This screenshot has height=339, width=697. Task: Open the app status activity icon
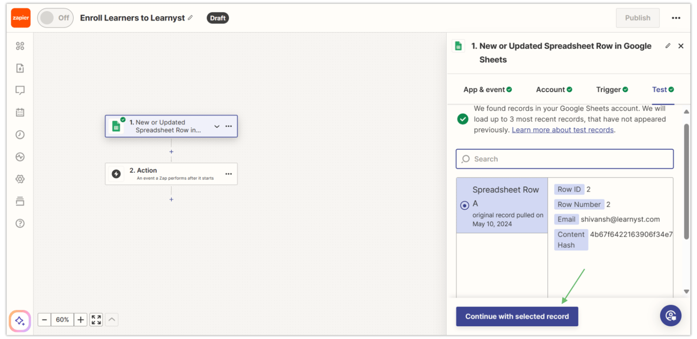tap(20, 157)
